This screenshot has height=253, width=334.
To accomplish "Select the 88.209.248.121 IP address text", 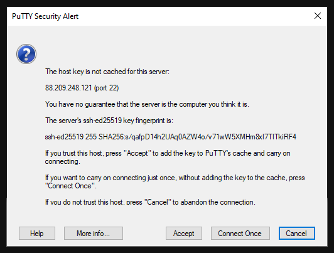I will [68, 88].
